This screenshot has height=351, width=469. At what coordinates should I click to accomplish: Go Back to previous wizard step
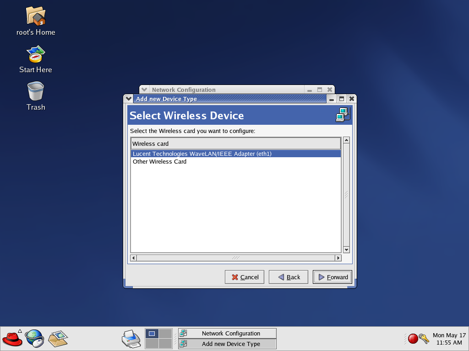(289, 277)
